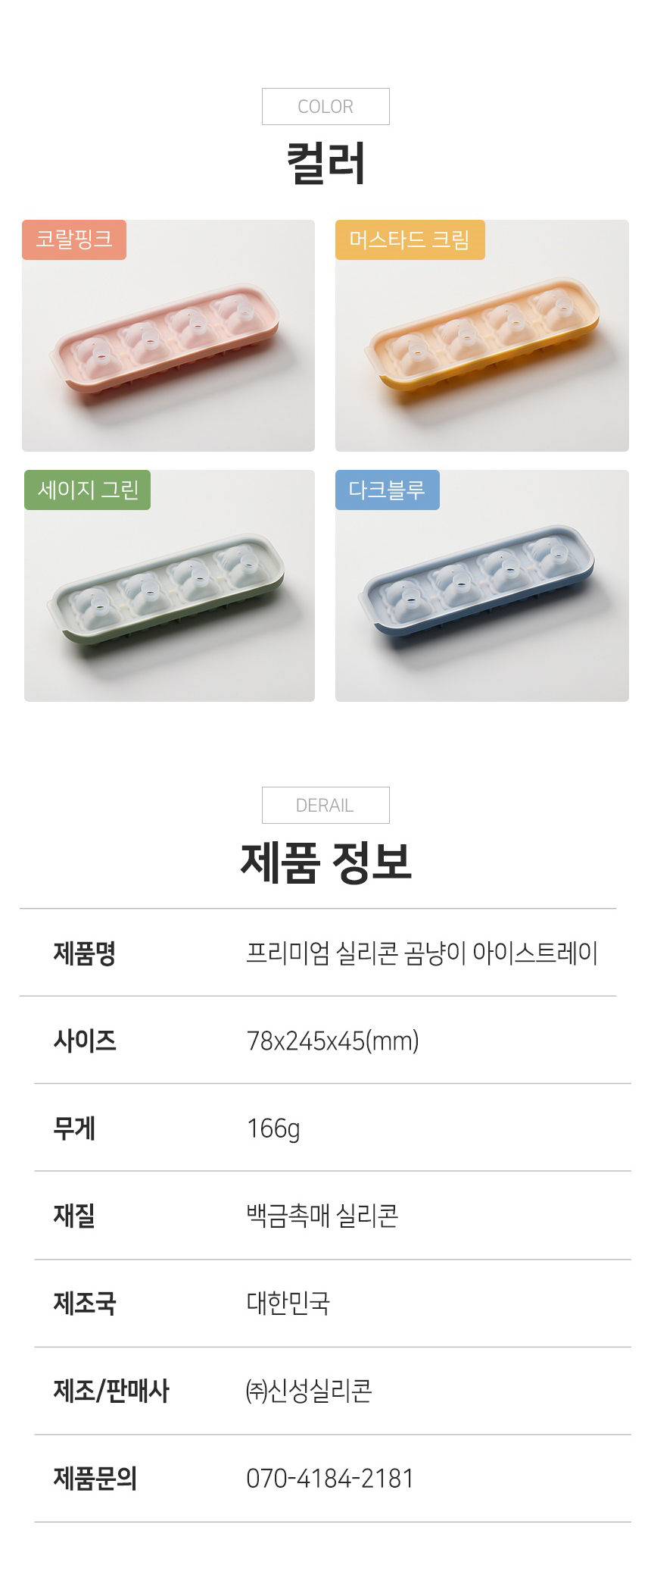651x1587 pixels.
Task: Click the product name 프리미엄 실리콘 곰냥이 아이스트레이
Action: click(422, 953)
